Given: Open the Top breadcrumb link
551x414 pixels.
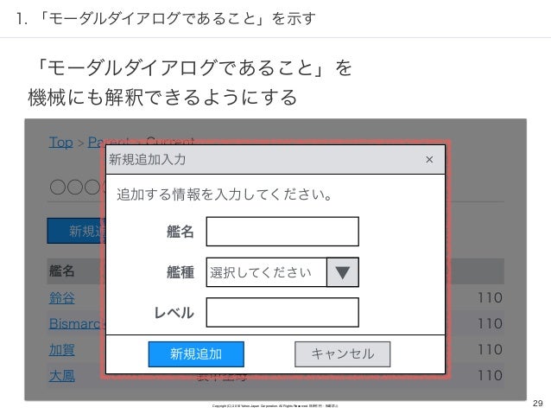Looking at the screenshot, I should click(x=61, y=143).
